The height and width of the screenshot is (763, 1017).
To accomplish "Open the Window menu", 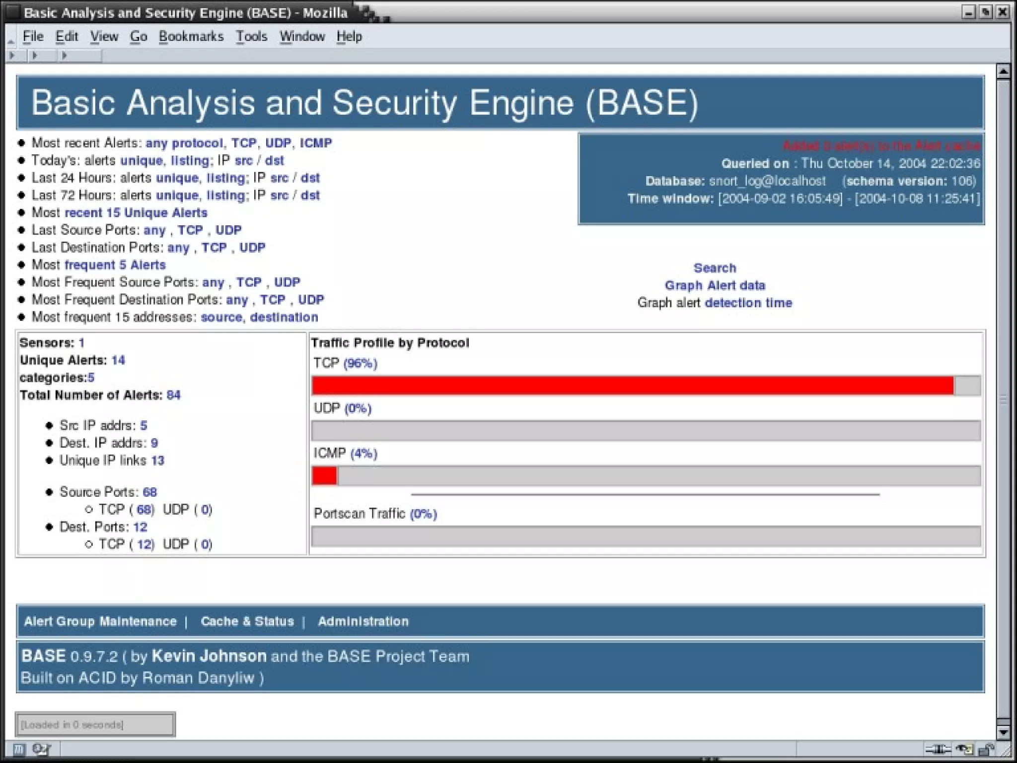I will [302, 37].
